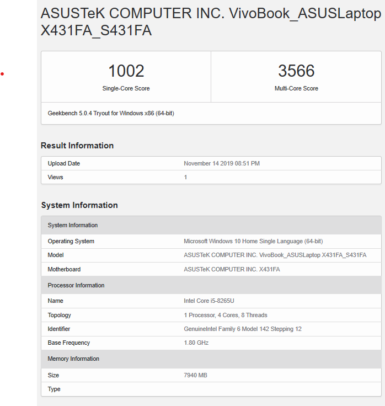Screen dimensions: 385x406
Task: Select the Views count value 1
Action: 185,177
